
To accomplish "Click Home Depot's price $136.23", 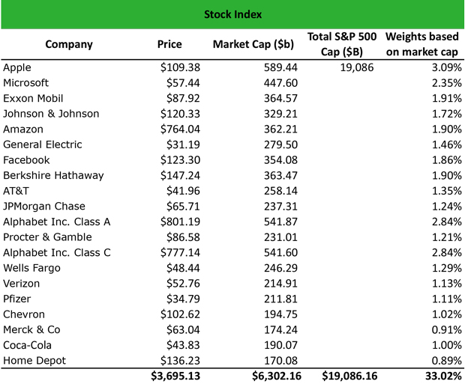I will pyautogui.click(x=180, y=361).
